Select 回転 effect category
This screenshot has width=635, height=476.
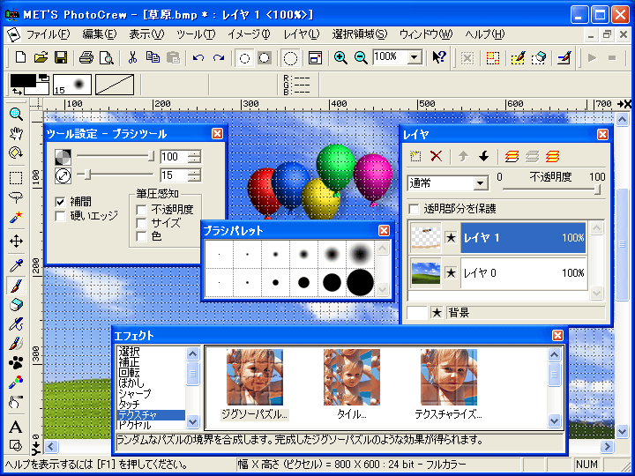(x=129, y=372)
